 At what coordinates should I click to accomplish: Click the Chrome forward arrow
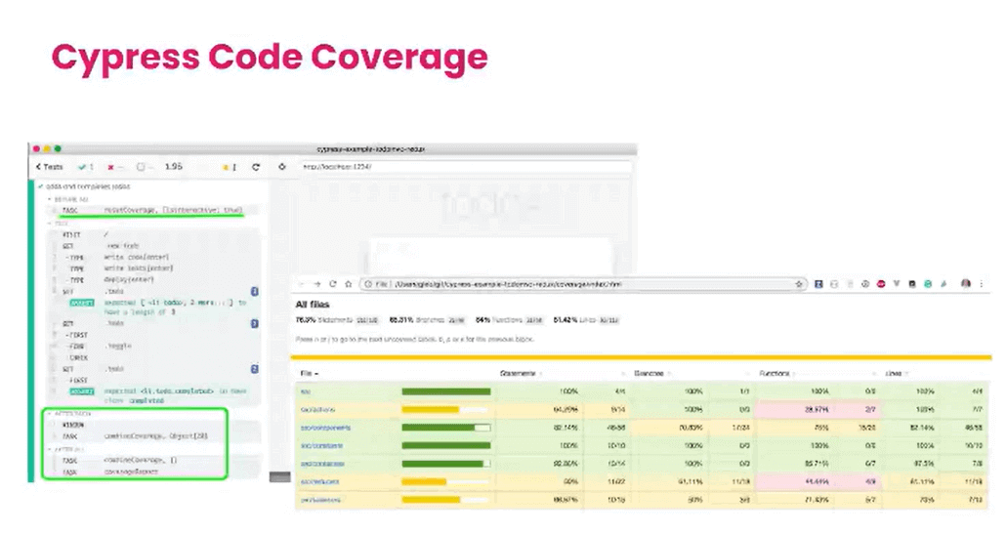click(317, 284)
